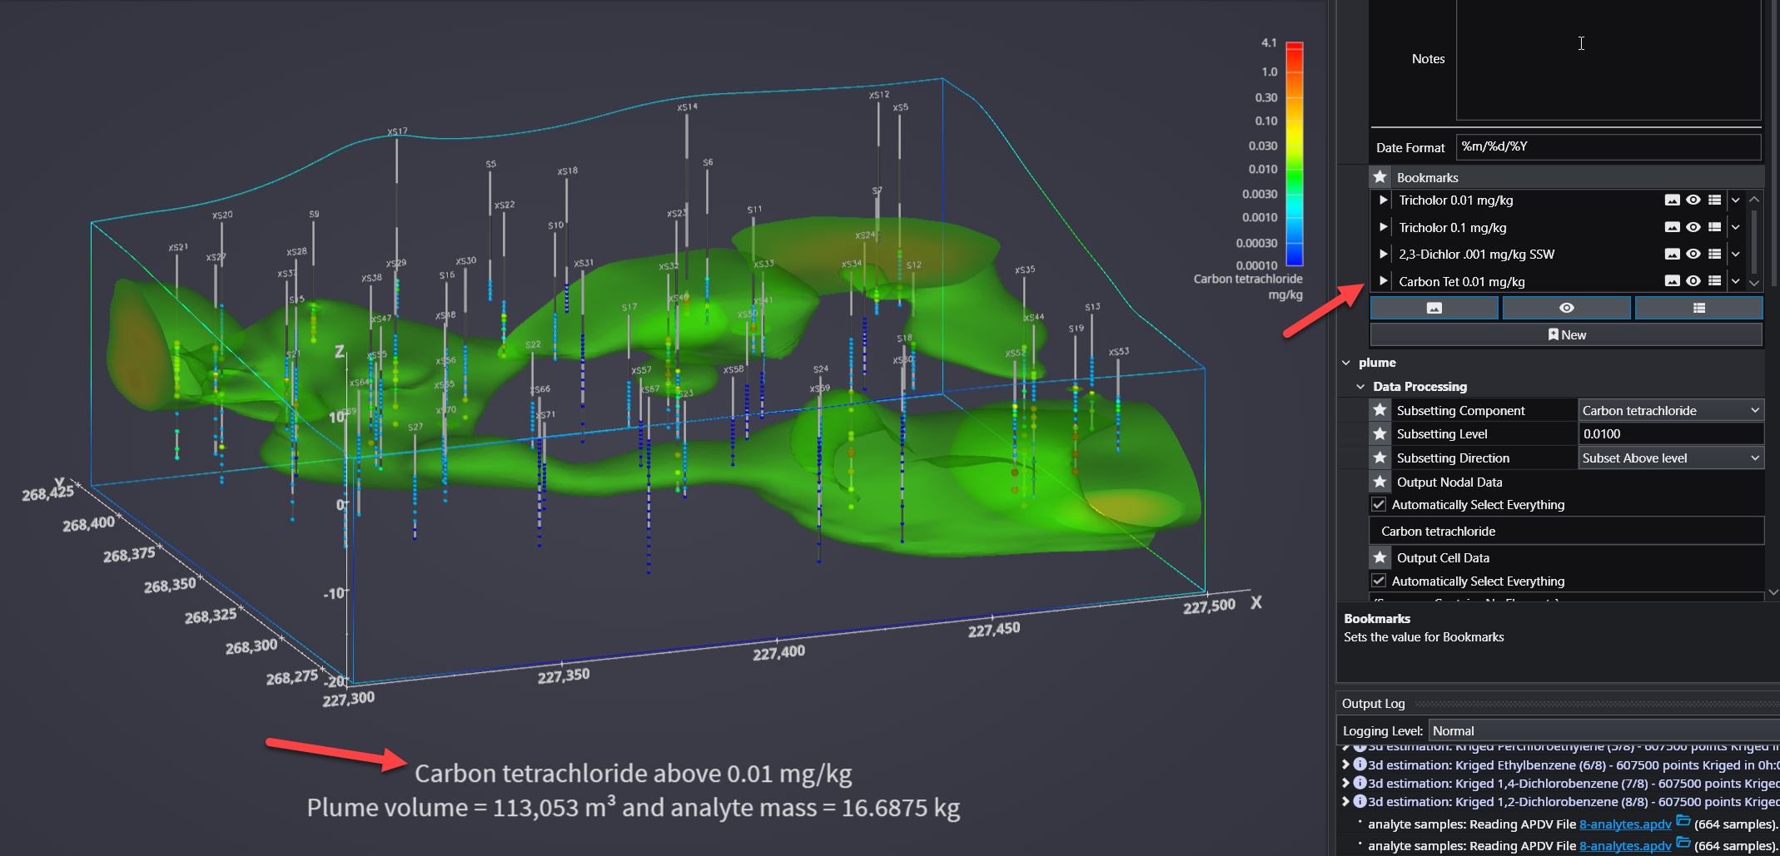This screenshot has width=1780, height=856.
Task: Click the image icon on Tricholor 0.1 mg/kg row
Action: [x=1672, y=227]
